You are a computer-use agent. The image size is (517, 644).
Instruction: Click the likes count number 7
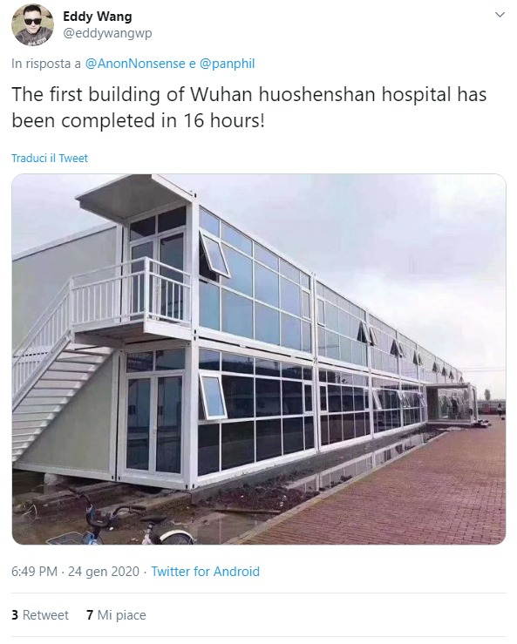pyautogui.click(x=90, y=615)
